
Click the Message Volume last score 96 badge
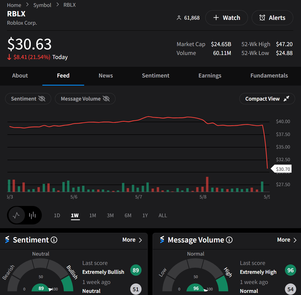point(291,270)
